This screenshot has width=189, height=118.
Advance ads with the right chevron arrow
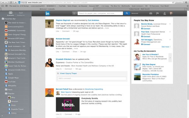tap(170, 58)
